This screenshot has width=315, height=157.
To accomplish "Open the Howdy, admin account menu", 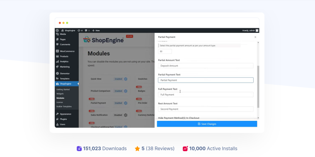I will (x=250, y=30).
